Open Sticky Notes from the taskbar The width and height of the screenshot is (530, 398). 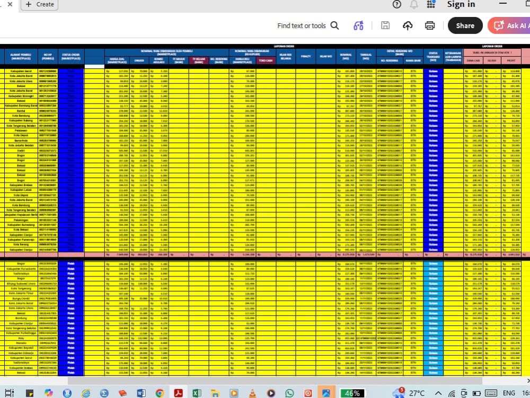coord(29,393)
